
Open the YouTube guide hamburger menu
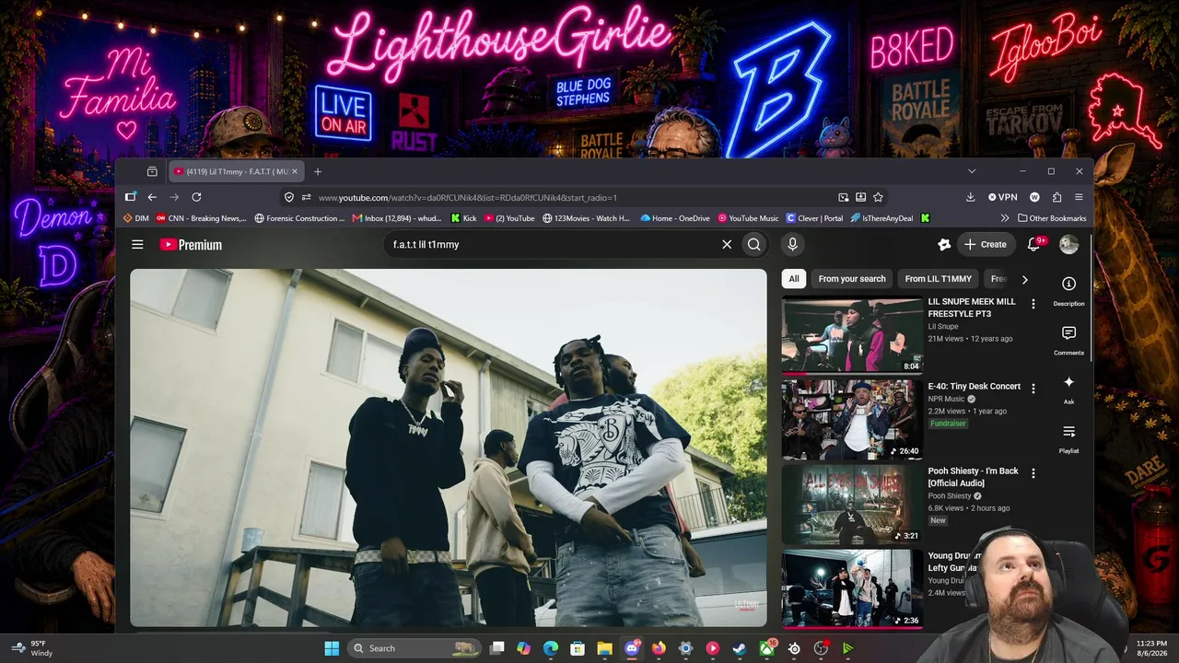(x=137, y=244)
